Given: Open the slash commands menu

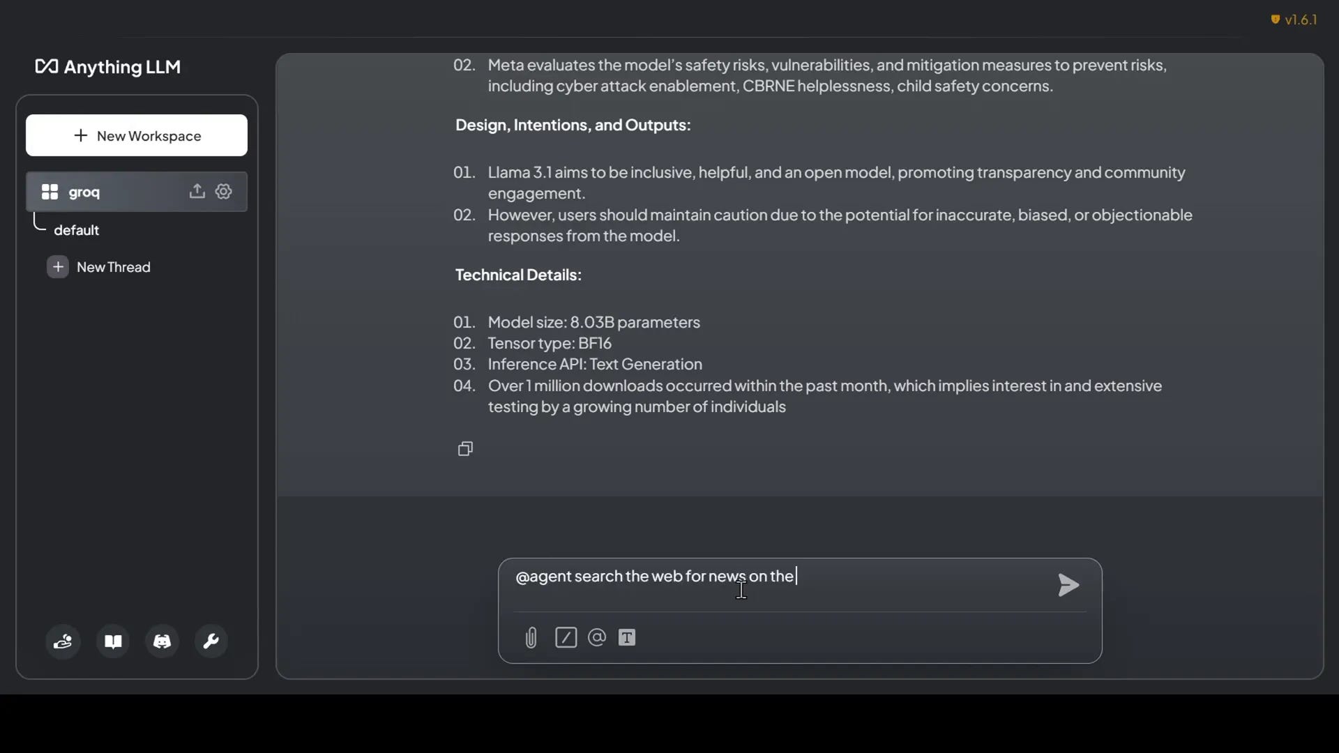Looking at the screenshot, I should coord(566,637).
